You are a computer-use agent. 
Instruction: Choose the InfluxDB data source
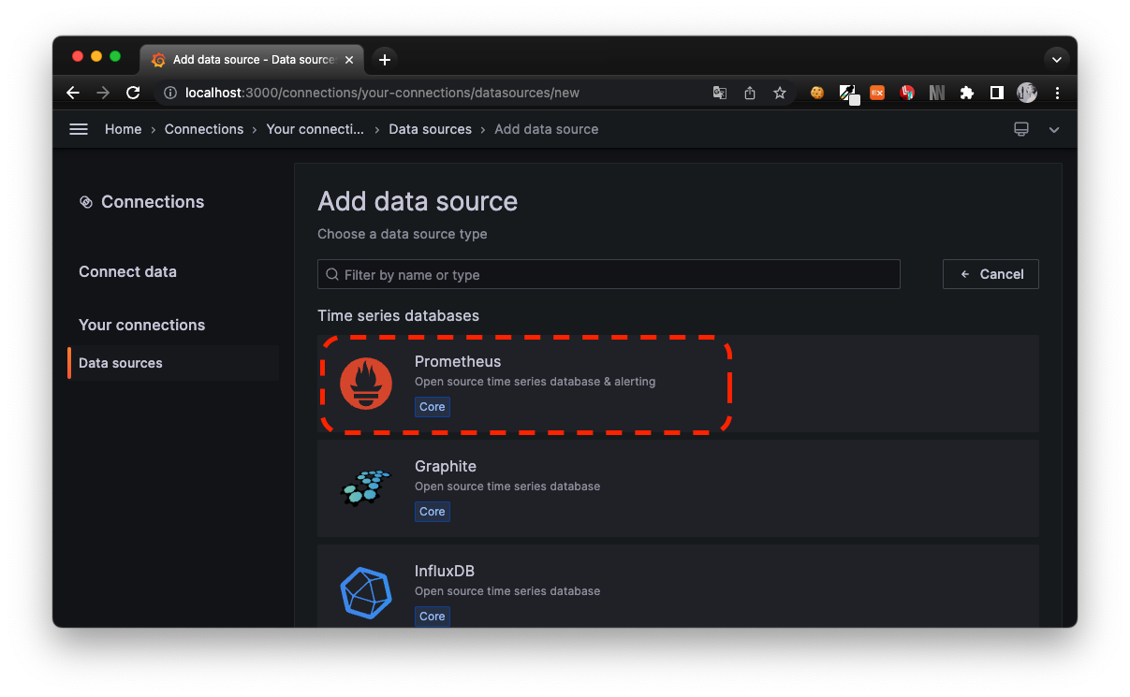pyautogui.click(x=678, y=586)
